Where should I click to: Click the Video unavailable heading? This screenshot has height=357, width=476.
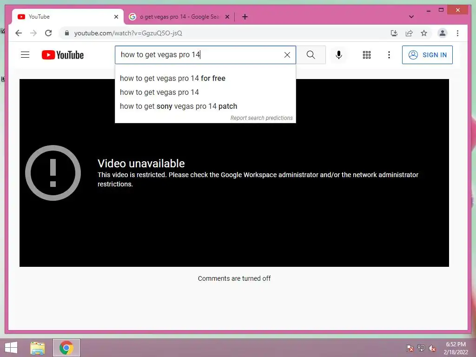[x=141, y=164]
